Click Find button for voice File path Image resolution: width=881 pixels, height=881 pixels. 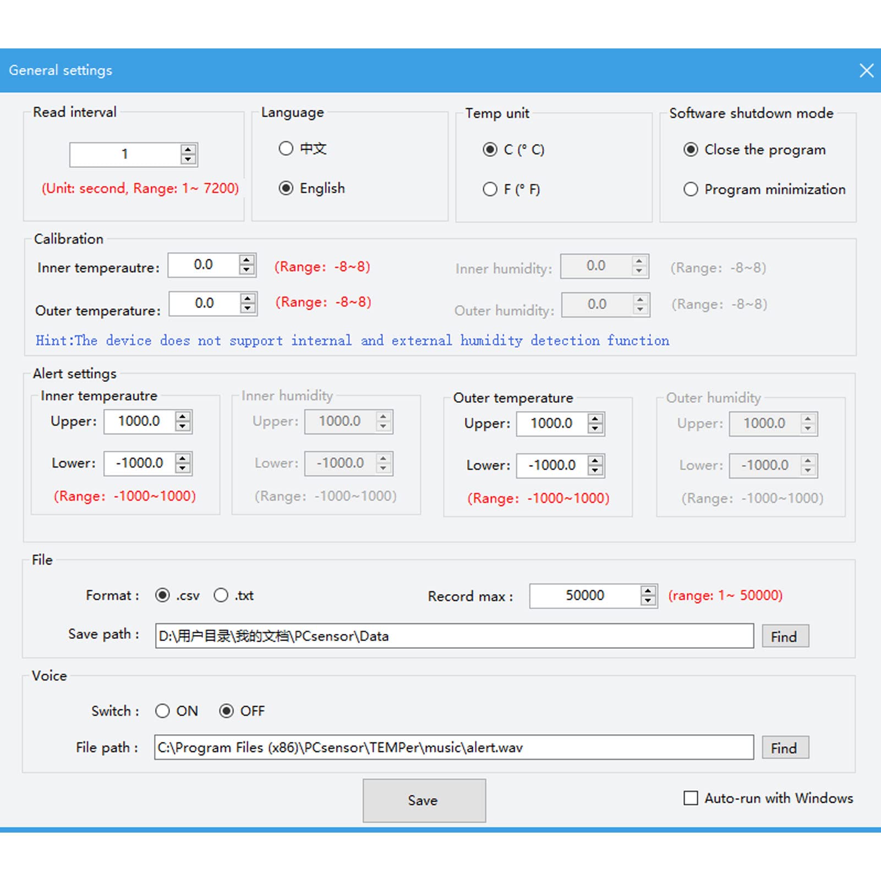[785, 748]
